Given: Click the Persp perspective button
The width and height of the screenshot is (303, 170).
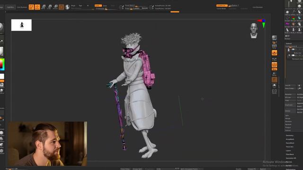Looking at the screenshot, I should [x=275, y=46].
